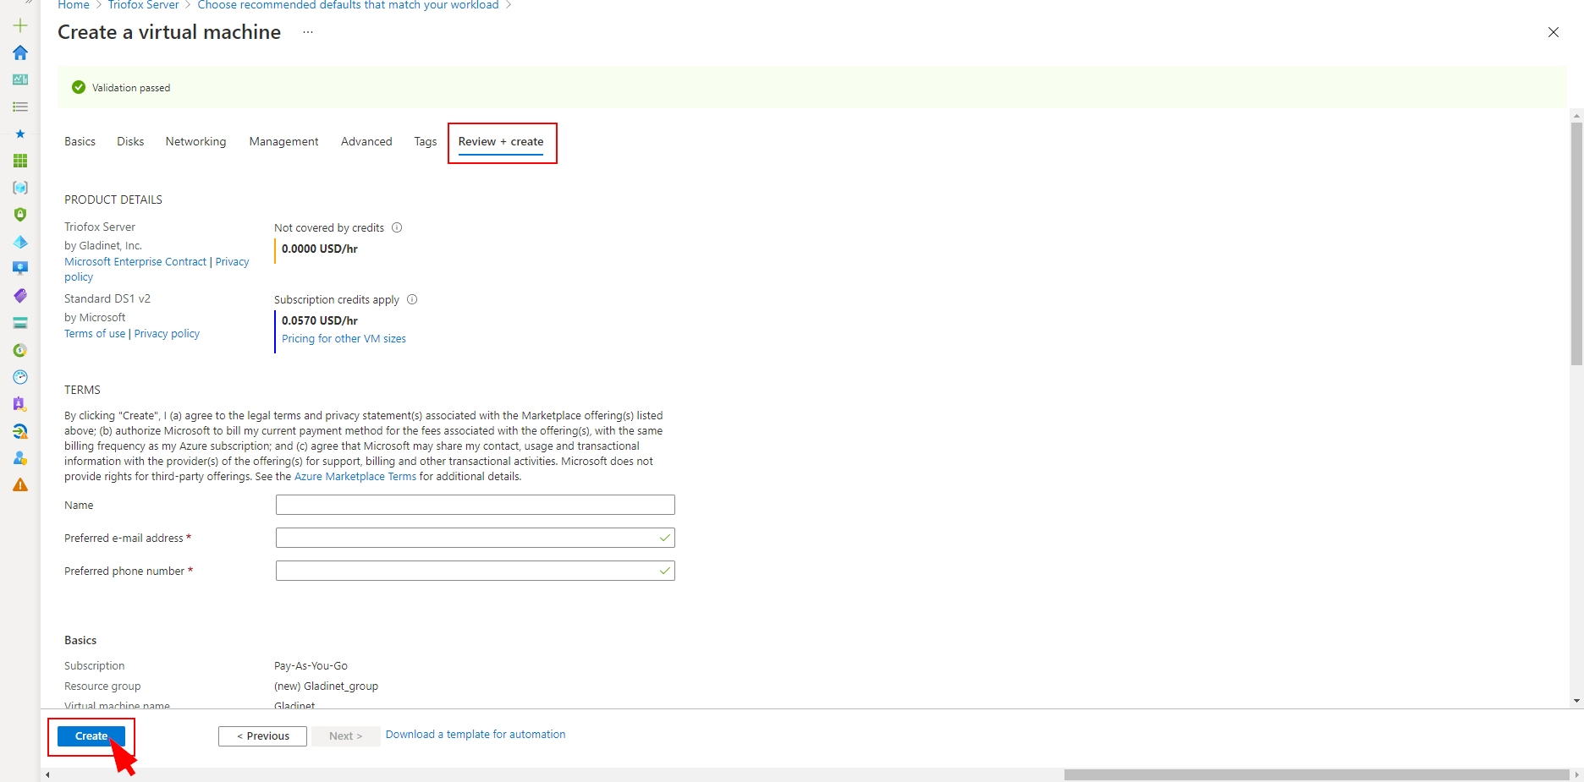Screen dimensions: 1584x782
Task: Click the orange warning triangle sidebar icon
Action: tap(20, 485)
